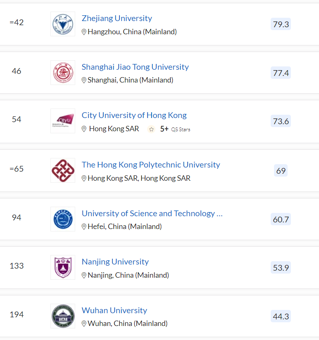Image resolution: width=319 pixels, height=340 pixels.
Task: Click the star icon near 5+ QS Stars
Action: pyautogui.click(x=151, y=129)
